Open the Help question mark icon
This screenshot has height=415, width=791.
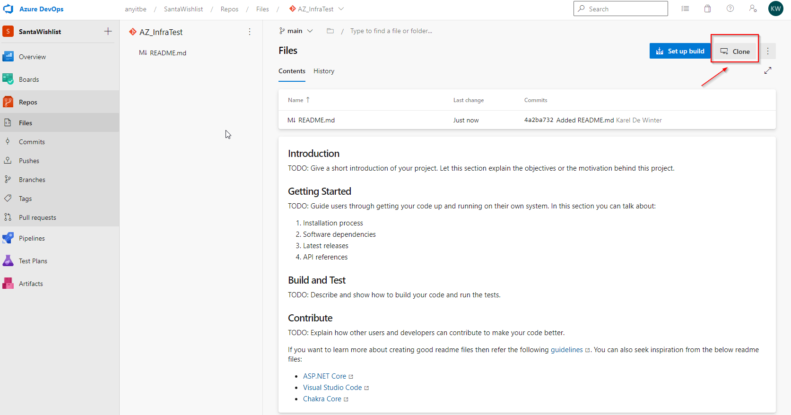tap(730, 9)
